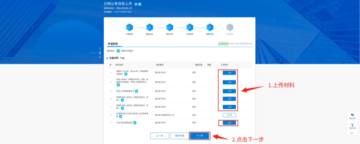Select the 提交纸质材料 green tab
This screenshot has width=360, height=144.
pos(223,44)
